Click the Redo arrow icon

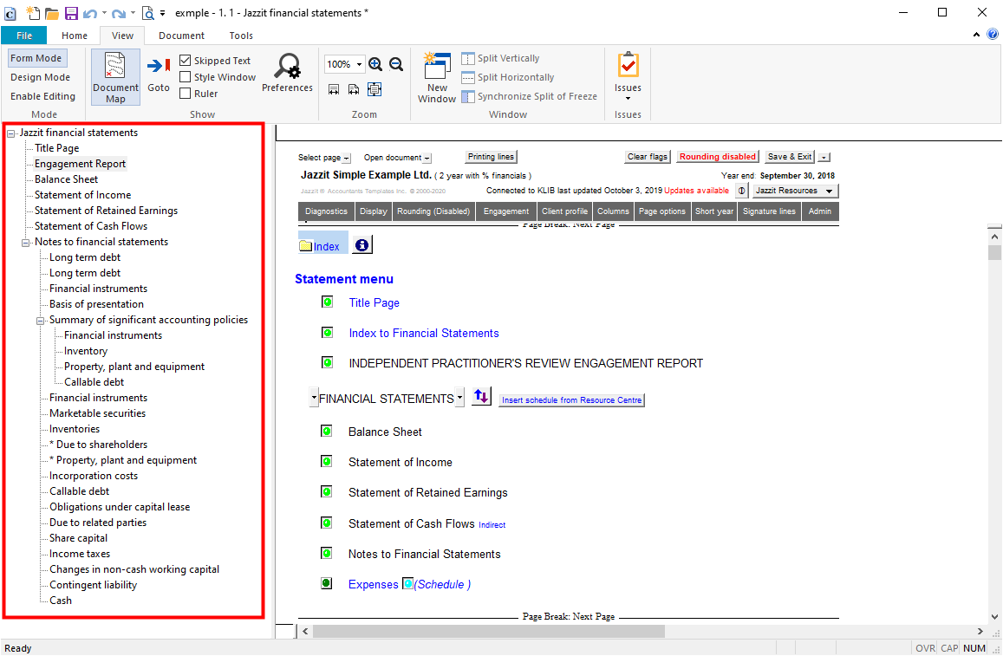(x=118, y=13)
